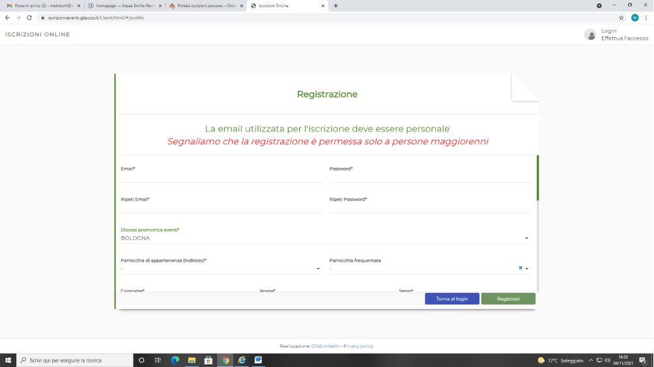Click into the Ripeti Password field
This screenshot has width=654, height=367.
(430, 208)
